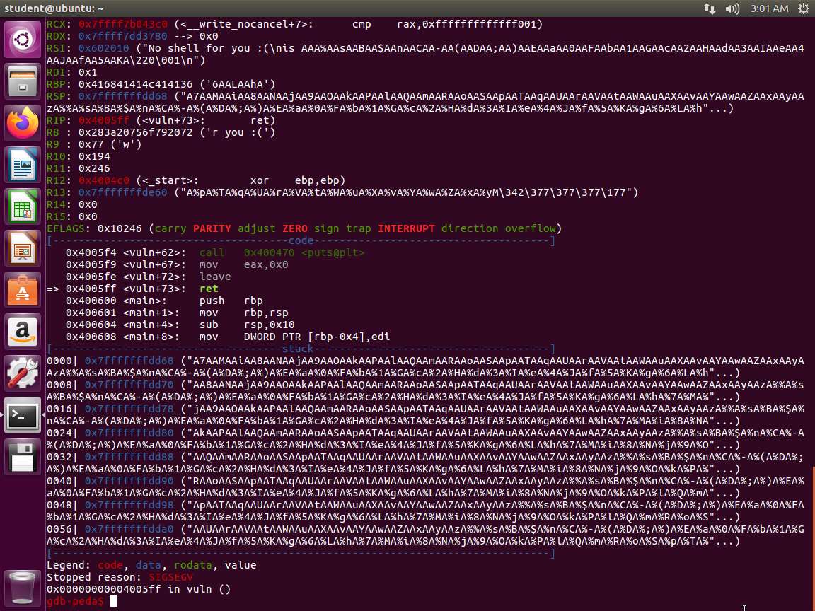Expand the session power gear menu
Screen dimensions: 815x611
coord(804,8)
